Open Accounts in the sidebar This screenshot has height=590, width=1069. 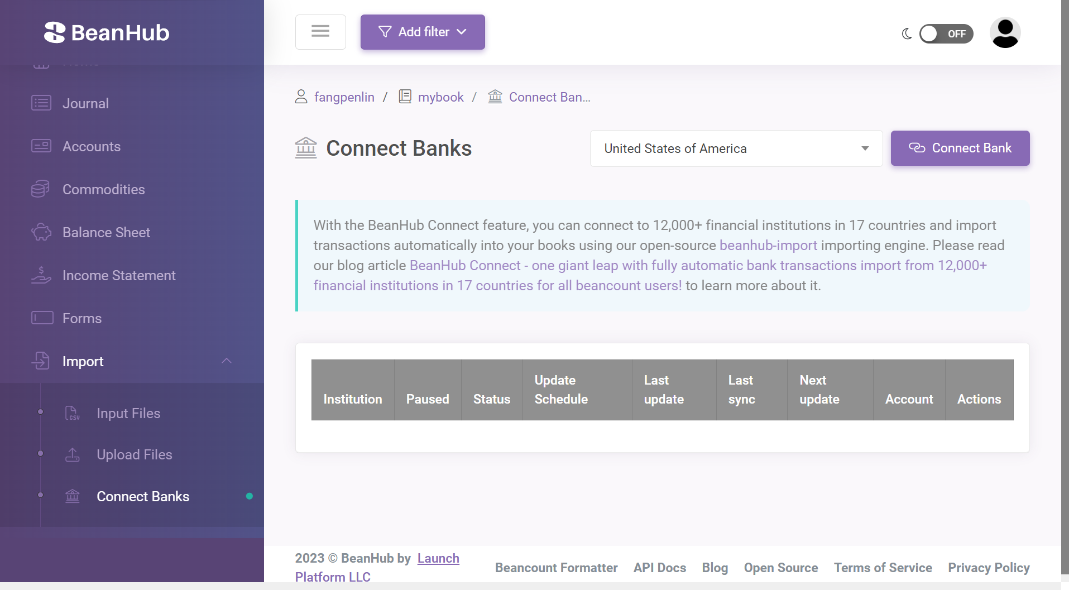point(92,146)
